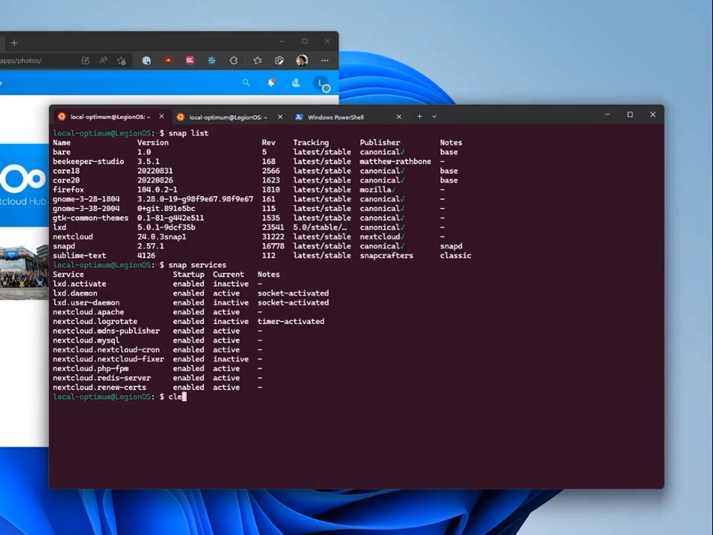The width and height of the screenshot is (713, 535).
Task: Open the Edge settings and more menu
Action: click(325, 60)
